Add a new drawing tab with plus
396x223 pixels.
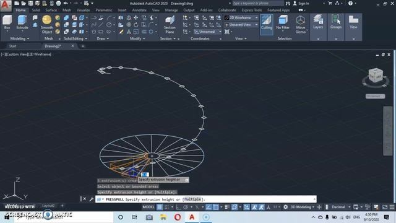pos(83,46)
